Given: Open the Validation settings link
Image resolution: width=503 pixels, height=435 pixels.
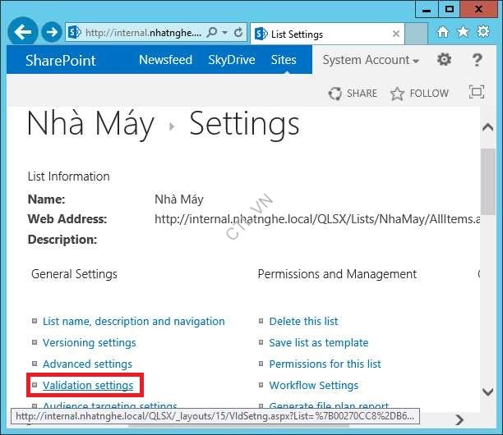Looking at the screenshot, I should (88, 385).
